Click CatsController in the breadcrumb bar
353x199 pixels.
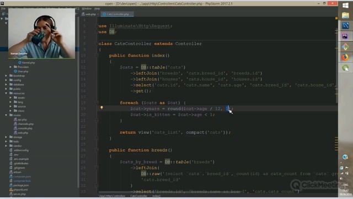[x=138, y=196]
